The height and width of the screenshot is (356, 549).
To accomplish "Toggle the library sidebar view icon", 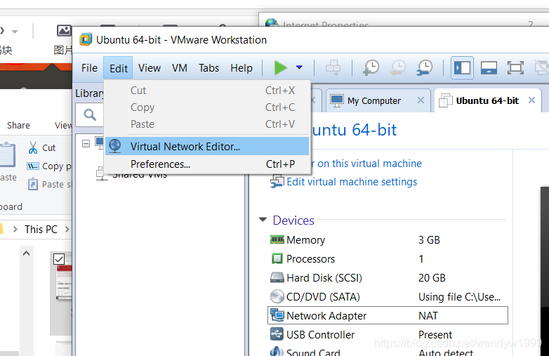I will tap(462, 67).
